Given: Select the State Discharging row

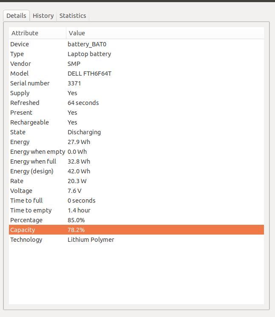Looking at the screenshot, I should [136, 132].
